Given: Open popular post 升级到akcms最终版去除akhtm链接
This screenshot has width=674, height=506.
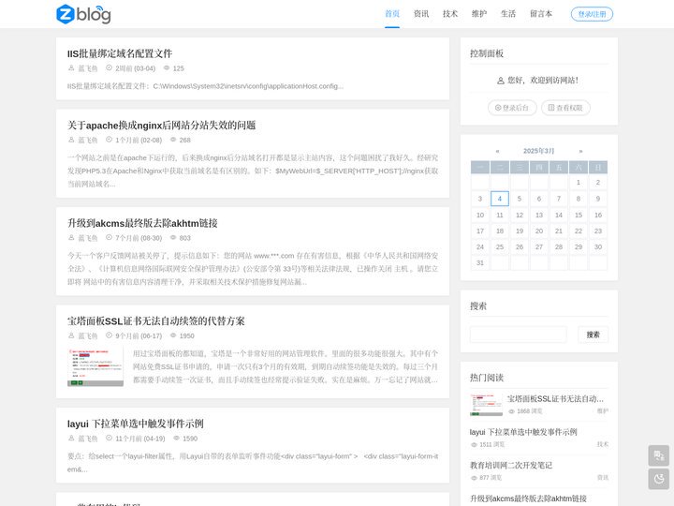Looking at the screenshot, I should (x=528, y=499).
